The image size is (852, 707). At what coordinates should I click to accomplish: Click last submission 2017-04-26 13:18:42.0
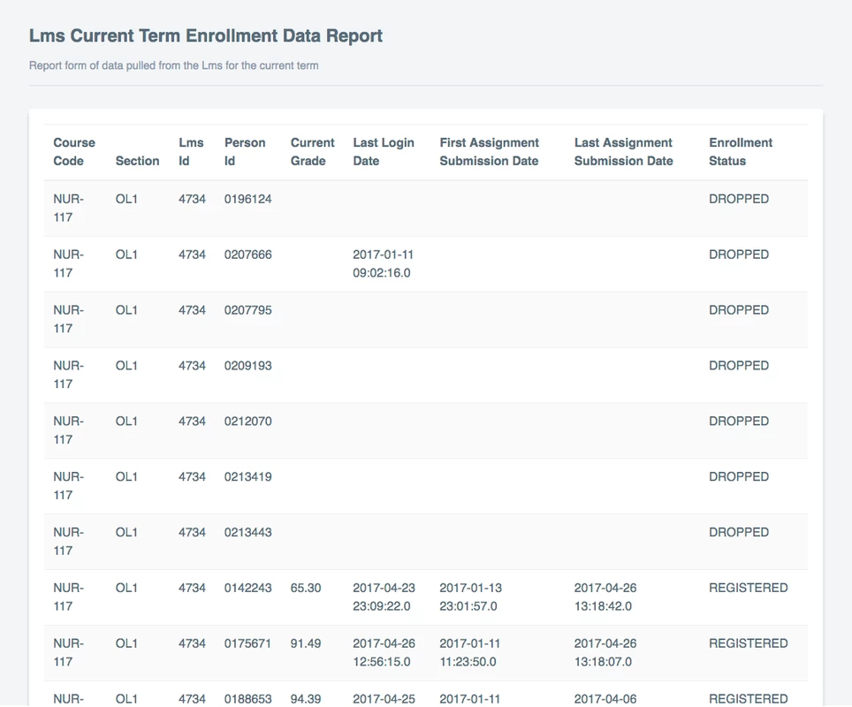tap(605, 597)
